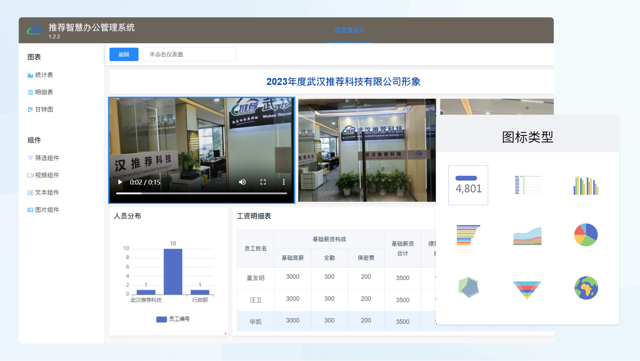
Task: Click the 基础薪资合计 column header
Action: (402, 249)
